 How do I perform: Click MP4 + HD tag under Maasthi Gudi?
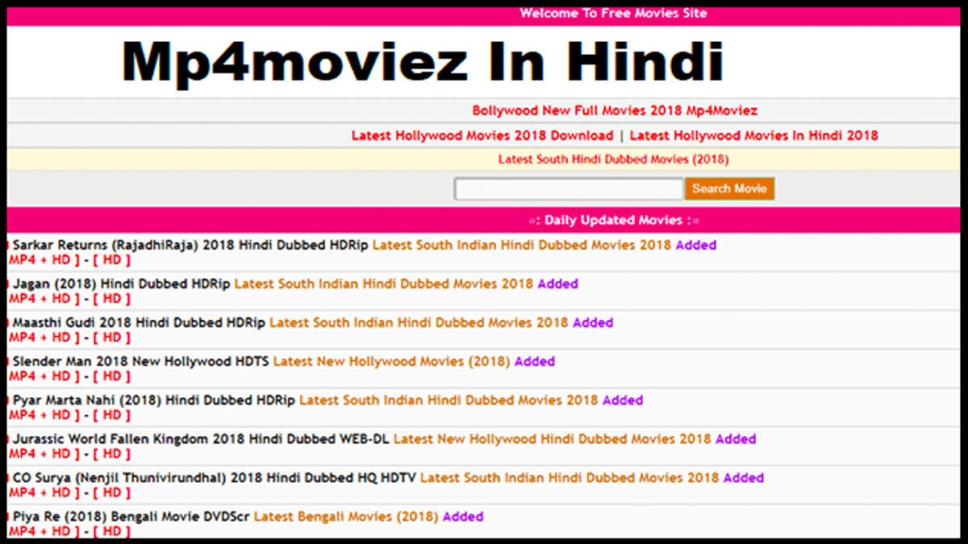pyautogui.click(x=44, y=337)
